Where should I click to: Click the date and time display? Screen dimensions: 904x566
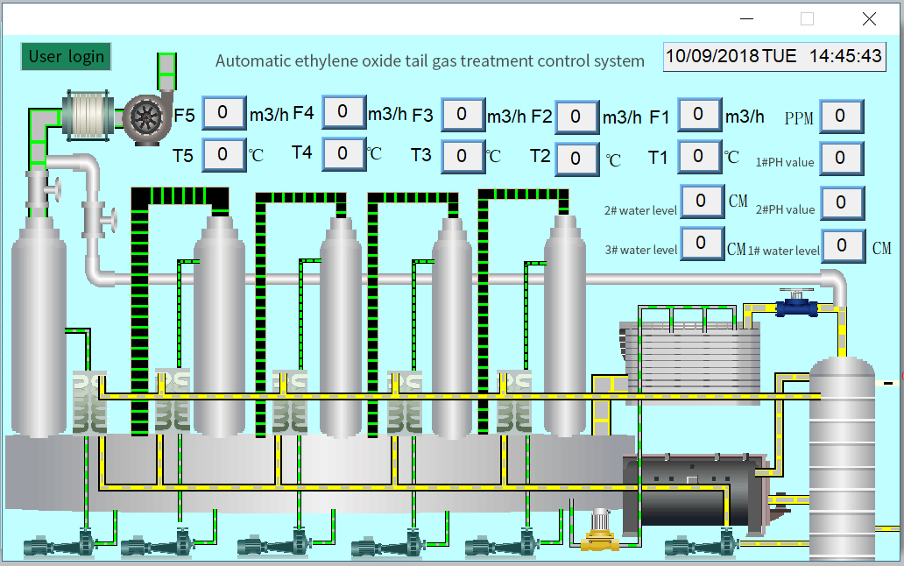[x=773, y=56]
